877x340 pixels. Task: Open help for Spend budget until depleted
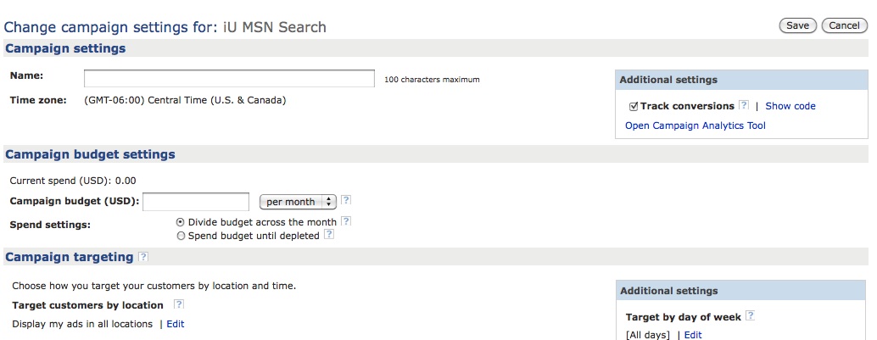[329, 235]
